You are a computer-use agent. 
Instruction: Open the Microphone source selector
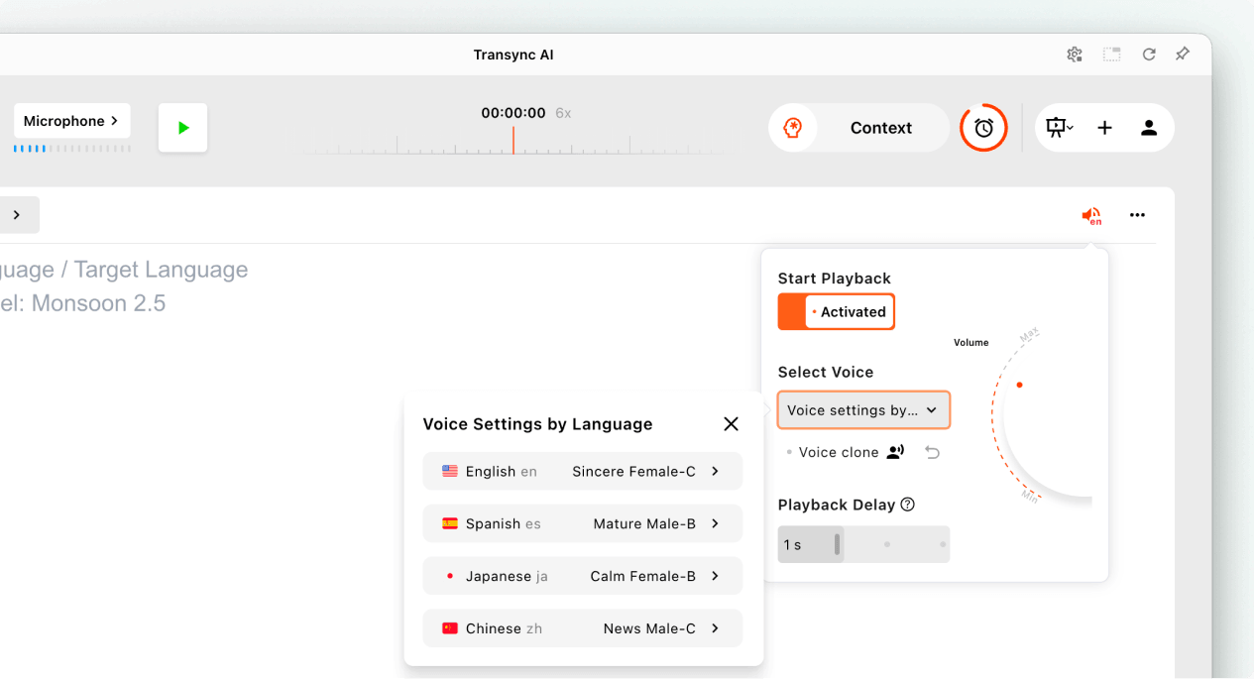(x=71, y=121)
